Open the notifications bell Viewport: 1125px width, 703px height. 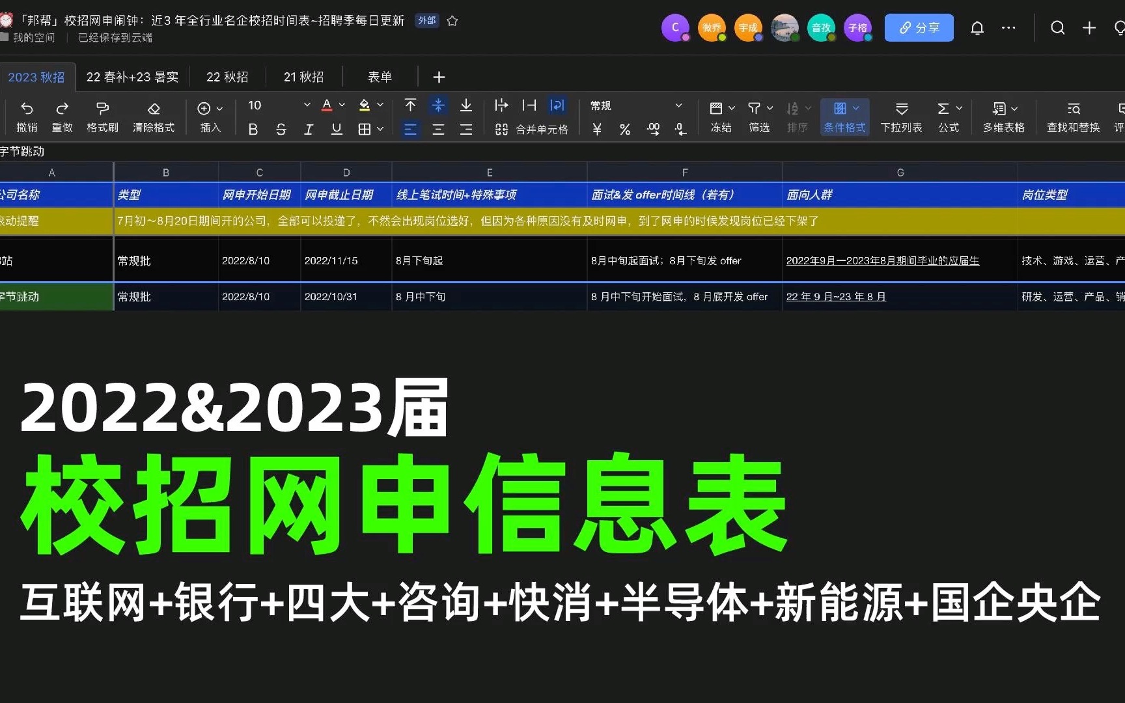coord(977,28)
